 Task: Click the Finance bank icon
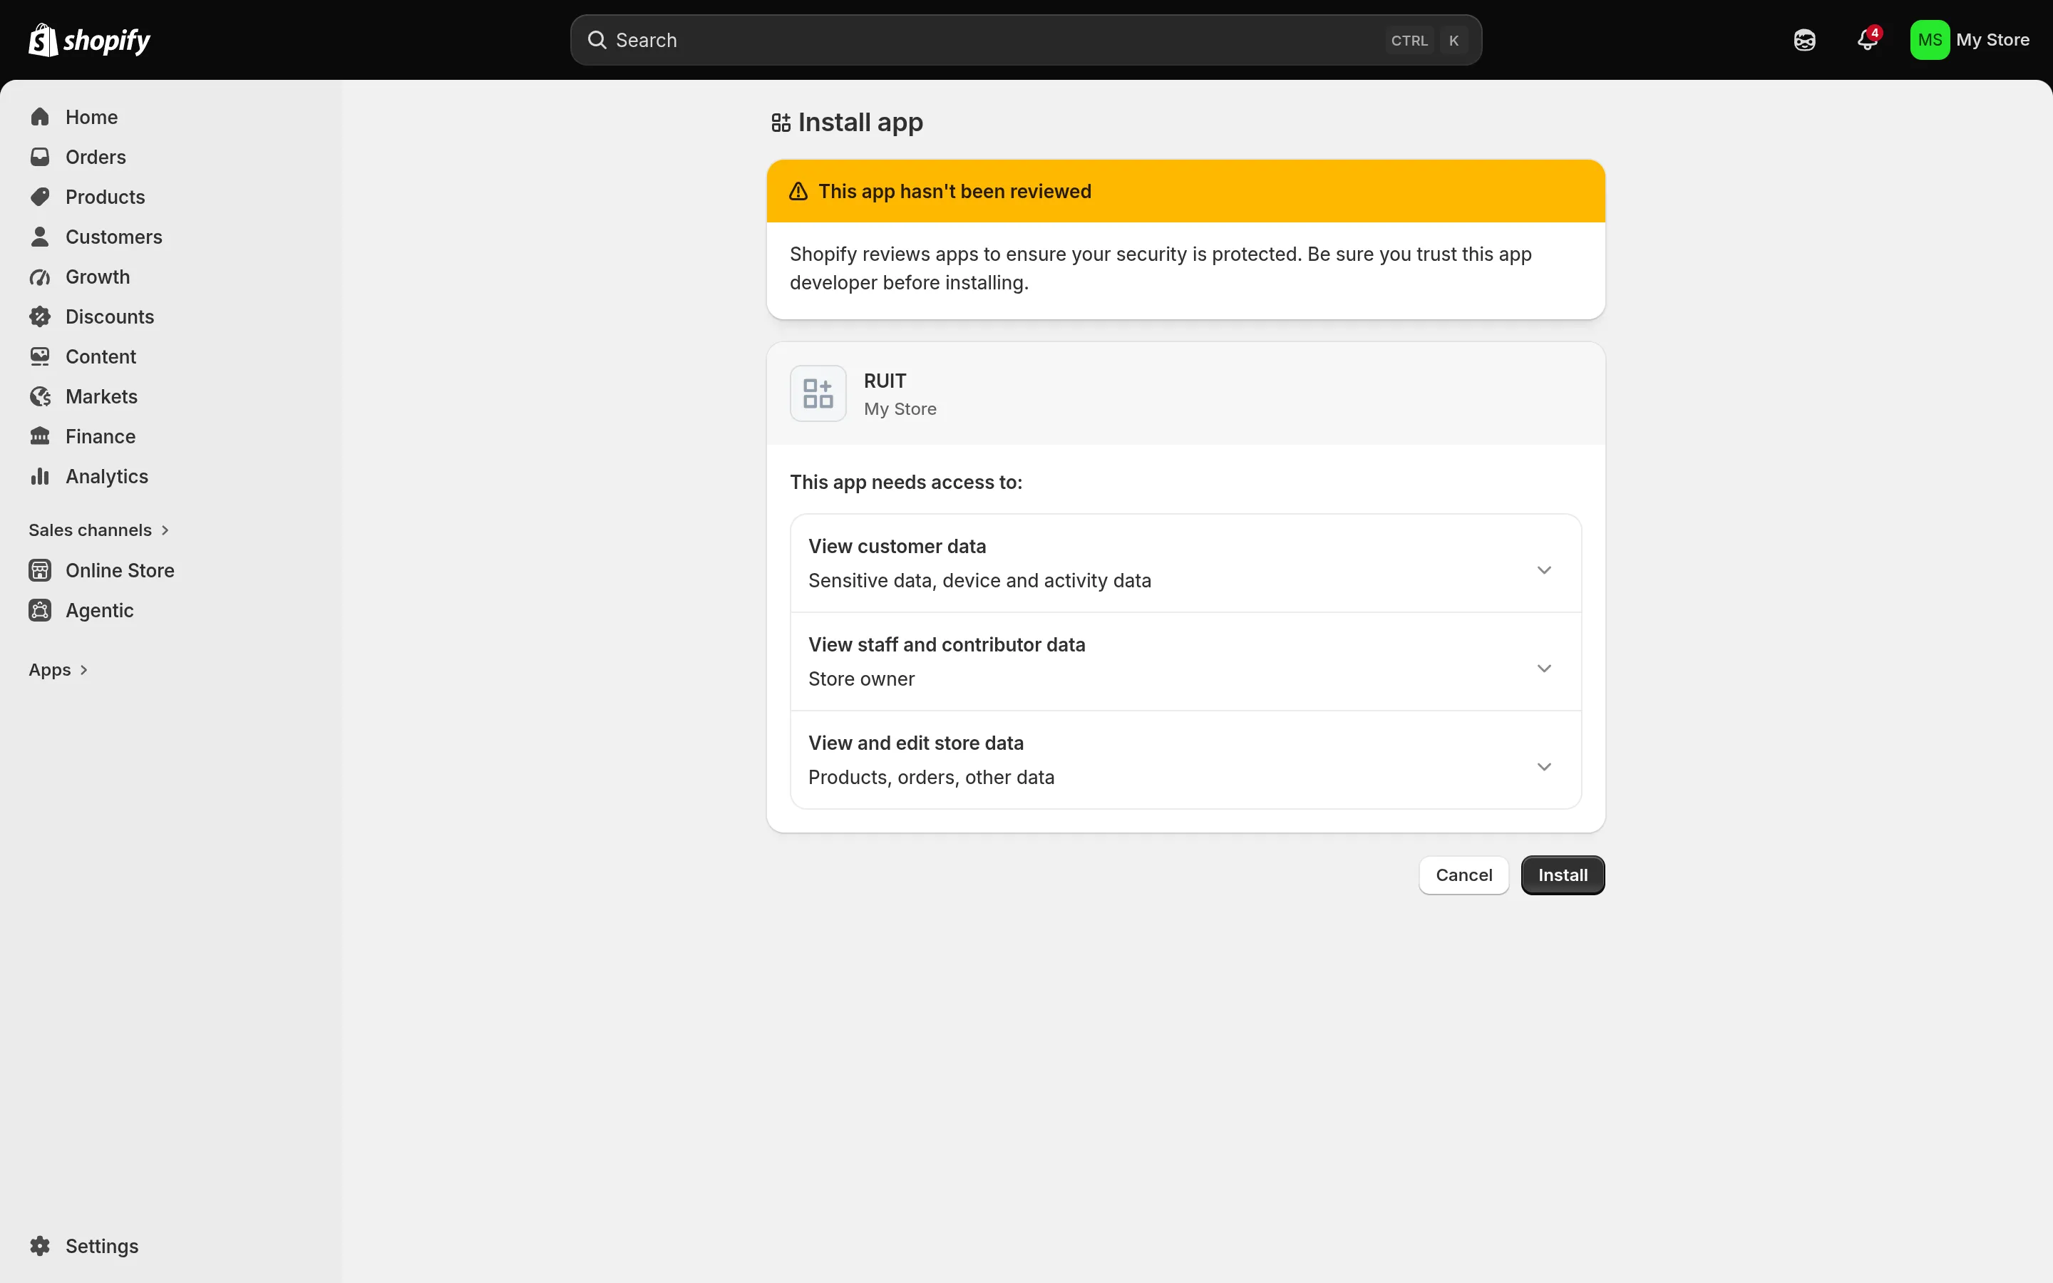[x=40, y=436]
